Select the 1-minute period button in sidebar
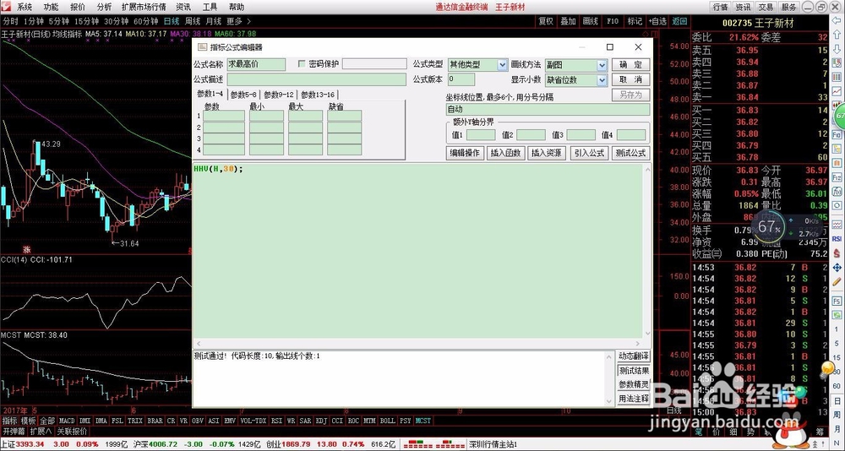Screen dimensions: 845x451 837,329
